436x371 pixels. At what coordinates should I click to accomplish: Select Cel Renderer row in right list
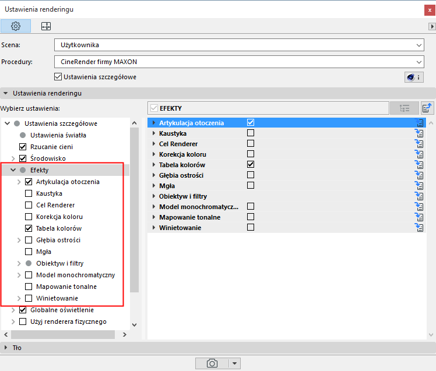click(x=287, y=144)
